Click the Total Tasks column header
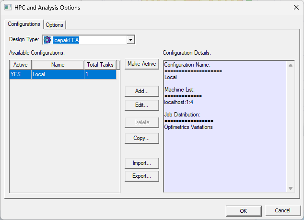 pyautogui.click(x=100, y=65)
